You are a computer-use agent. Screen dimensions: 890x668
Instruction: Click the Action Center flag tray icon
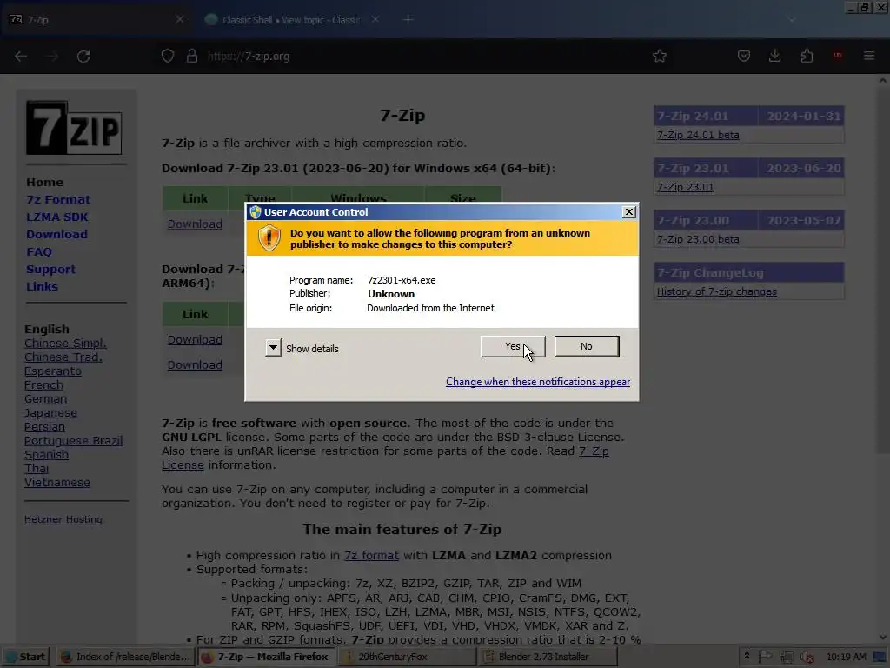(765, 657)
